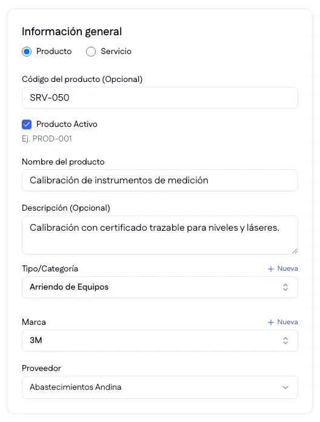
Task: Click the Código del producto input field
Action: (x=160, y=98)
